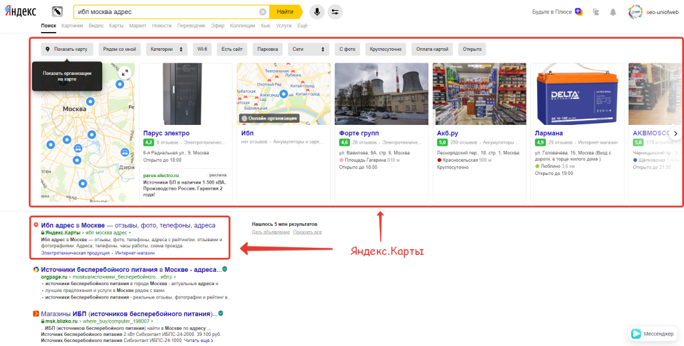Open the orgpage.ru search result title
Viewport: 684px width, 346px height.
pos(131,269)
